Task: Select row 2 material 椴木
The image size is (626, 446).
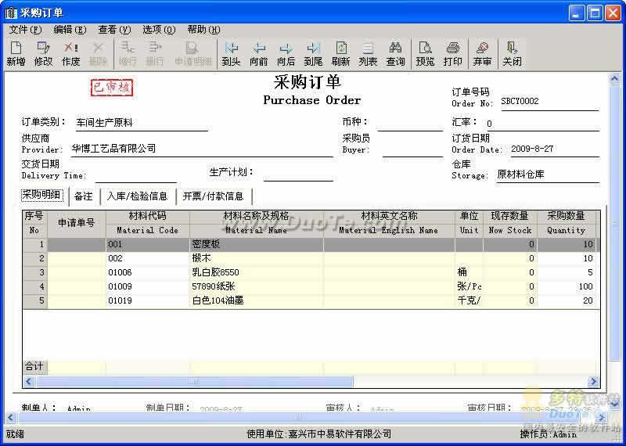Action: click(257, 258)
